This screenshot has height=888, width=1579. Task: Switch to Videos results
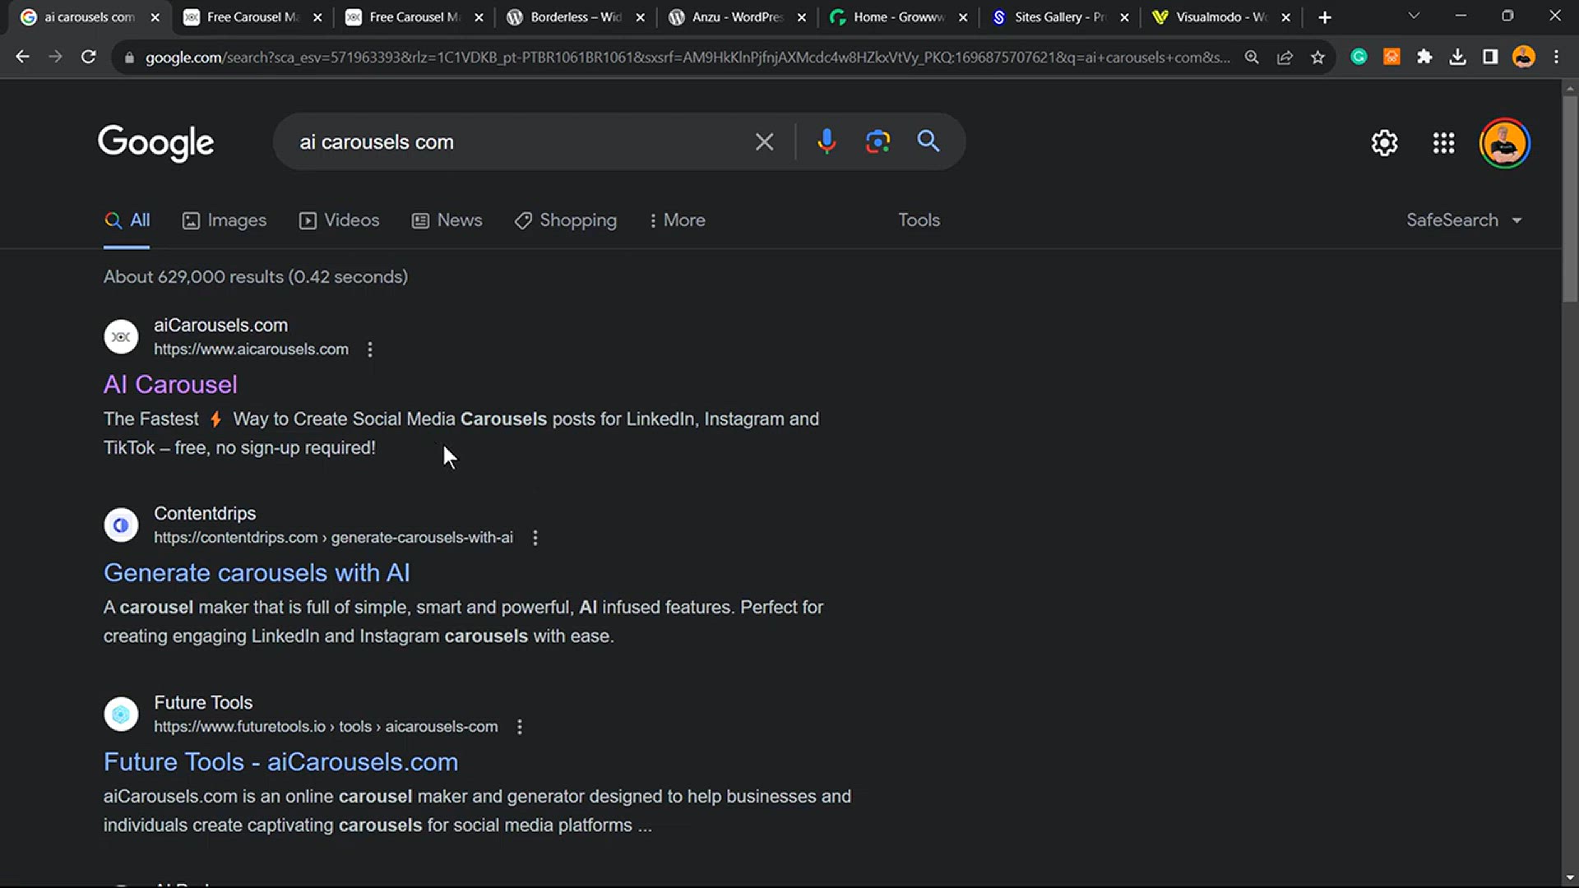click(339, 220)
